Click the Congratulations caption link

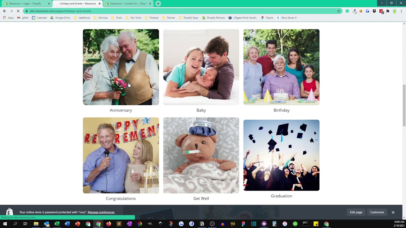coord(121,199)
